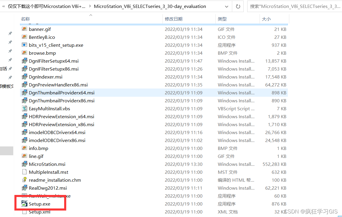Click the search box for this folder
Image resolution: width=342 pixels, height=217 pixels.
tap(294, 6)
